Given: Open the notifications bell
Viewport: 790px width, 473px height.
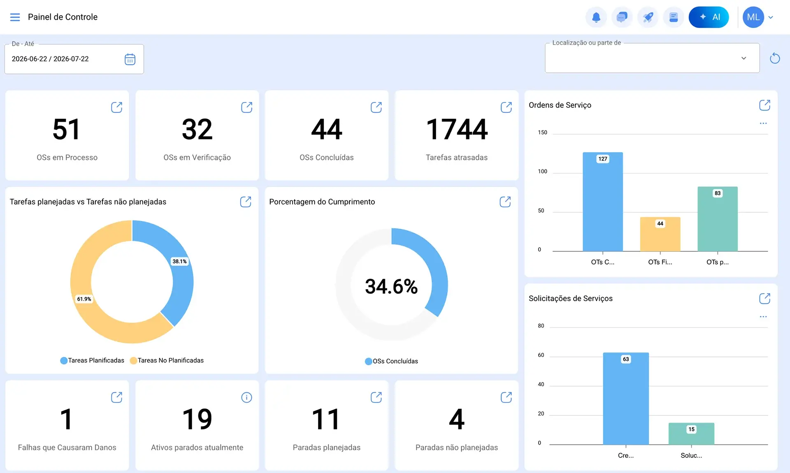Looking at the screenshot, I should [x=596, y=17].
